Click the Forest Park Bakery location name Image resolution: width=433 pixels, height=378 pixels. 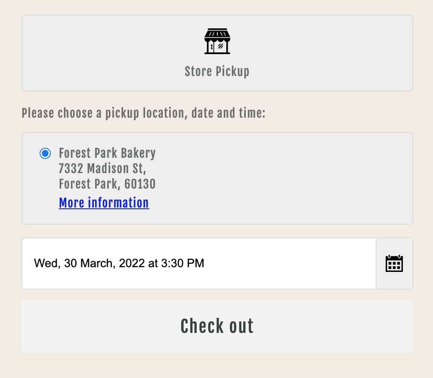[107, 153]
